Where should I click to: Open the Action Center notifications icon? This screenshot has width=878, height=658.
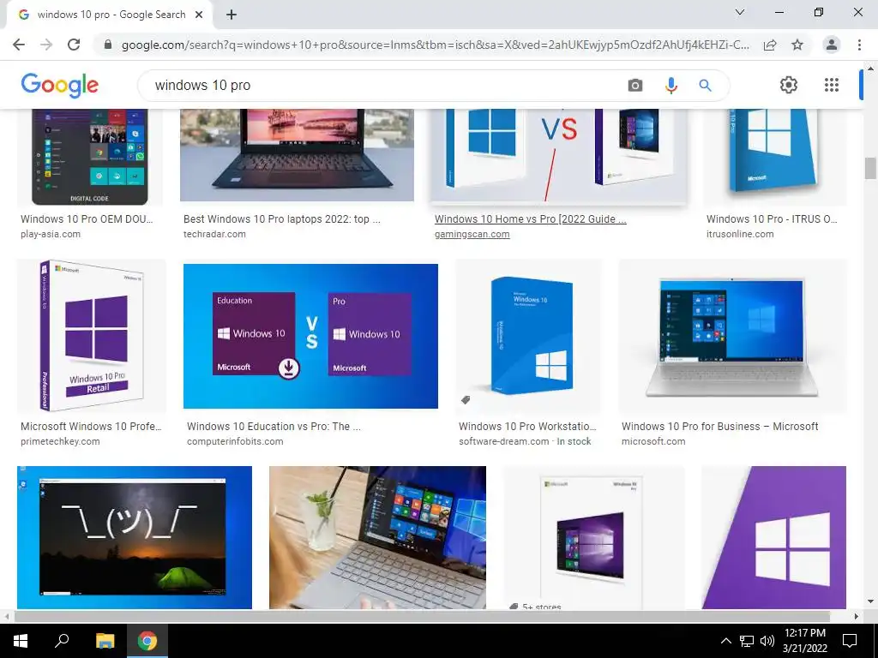850,641
